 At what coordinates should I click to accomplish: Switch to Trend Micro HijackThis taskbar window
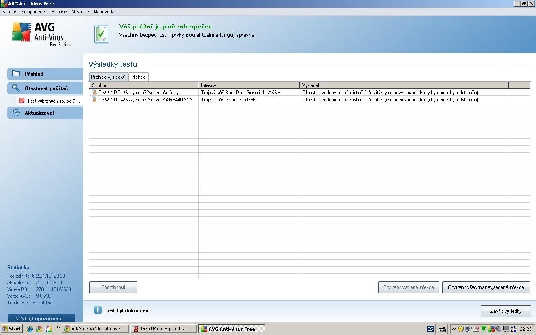163,329
